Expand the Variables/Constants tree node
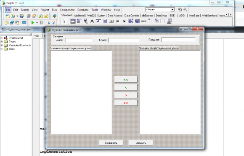This screenshot has height=156, width=244. pyautogui.click(x=2, y=45)
